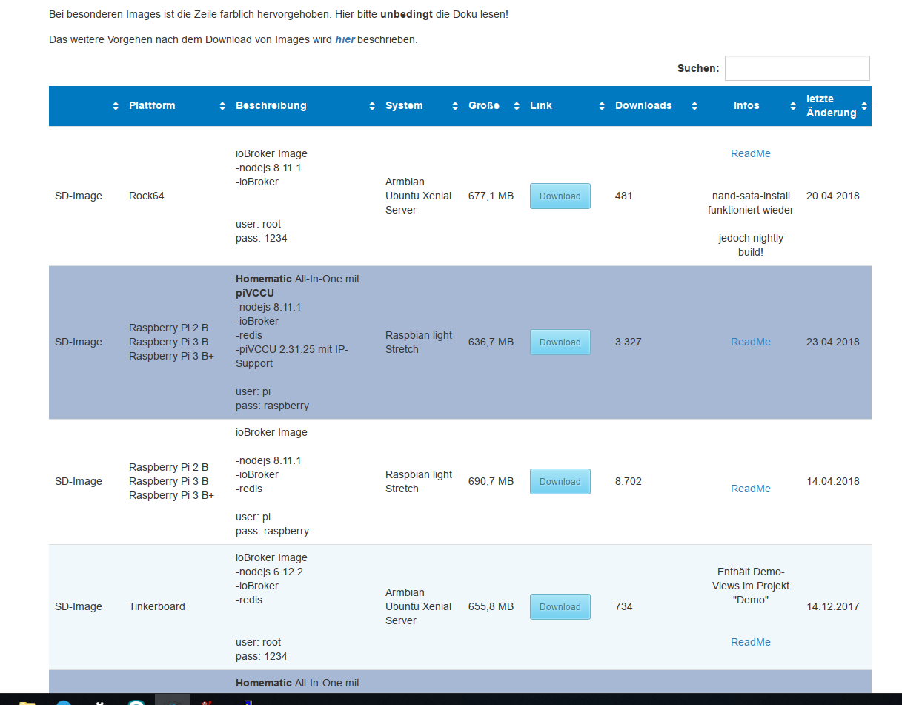The height and width of the screenshot is (705, 902).
Task: Click the download count 481
Action: click(x=624, y=196)
